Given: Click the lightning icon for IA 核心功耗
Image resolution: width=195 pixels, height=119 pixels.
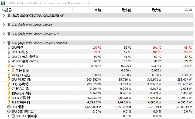Looking at the screenshot, I should (x=9, y=84).
